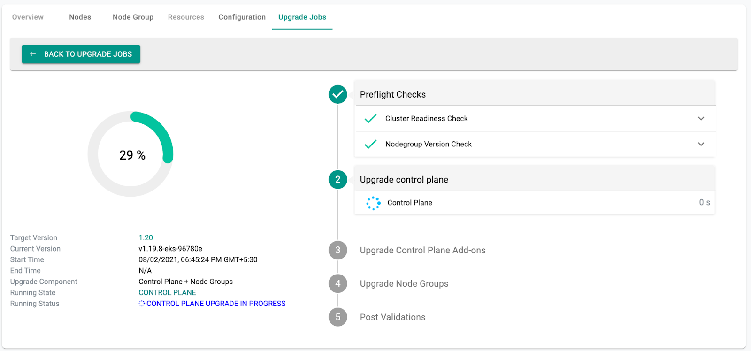
Task: Click the step 3 circle icon
Action: pos(337,250)
